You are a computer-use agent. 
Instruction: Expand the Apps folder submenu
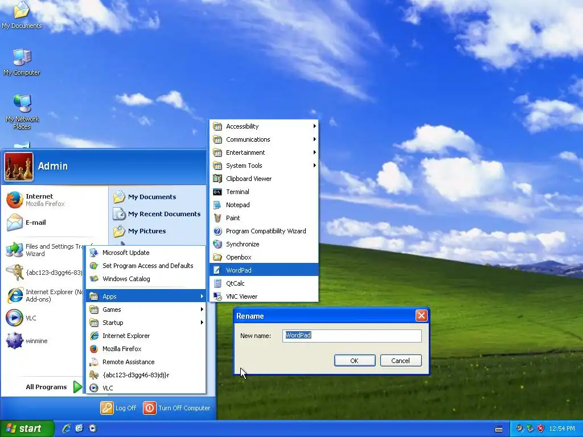click(x=146, y=296)
